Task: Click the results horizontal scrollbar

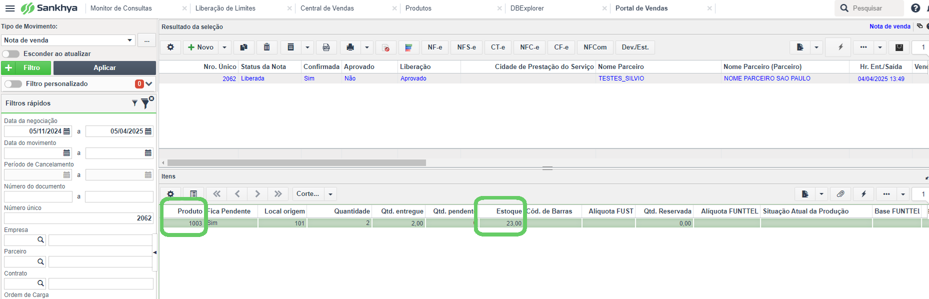Action: (296, 162)
